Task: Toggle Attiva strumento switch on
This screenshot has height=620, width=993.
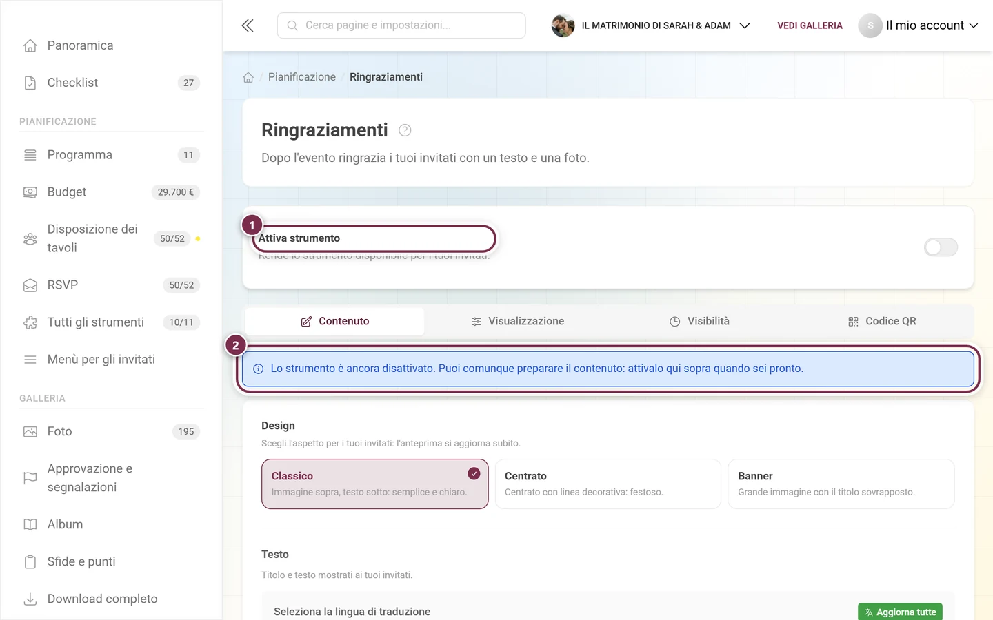Action: [941, 247]
